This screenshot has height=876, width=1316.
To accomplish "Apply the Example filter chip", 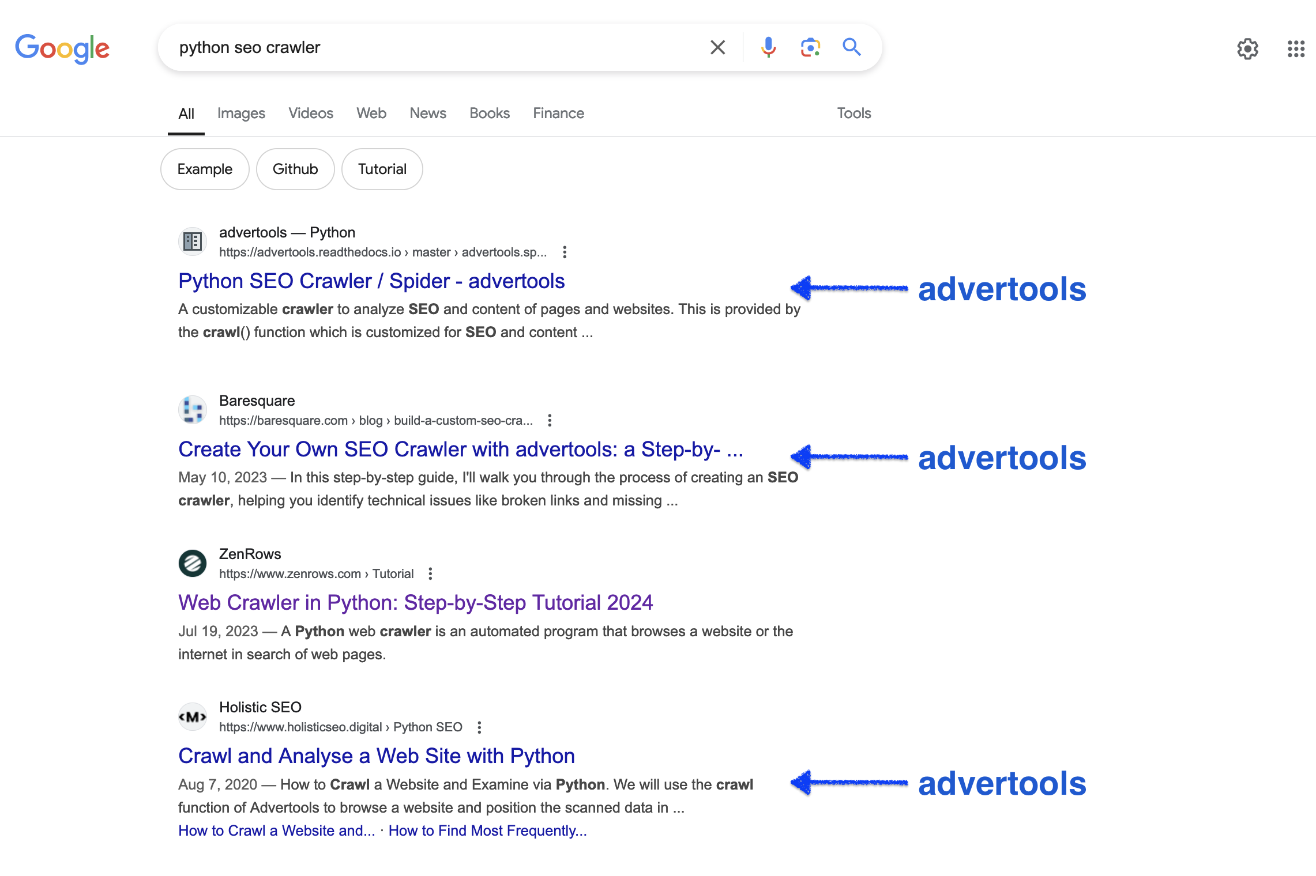I will point(205,169).
